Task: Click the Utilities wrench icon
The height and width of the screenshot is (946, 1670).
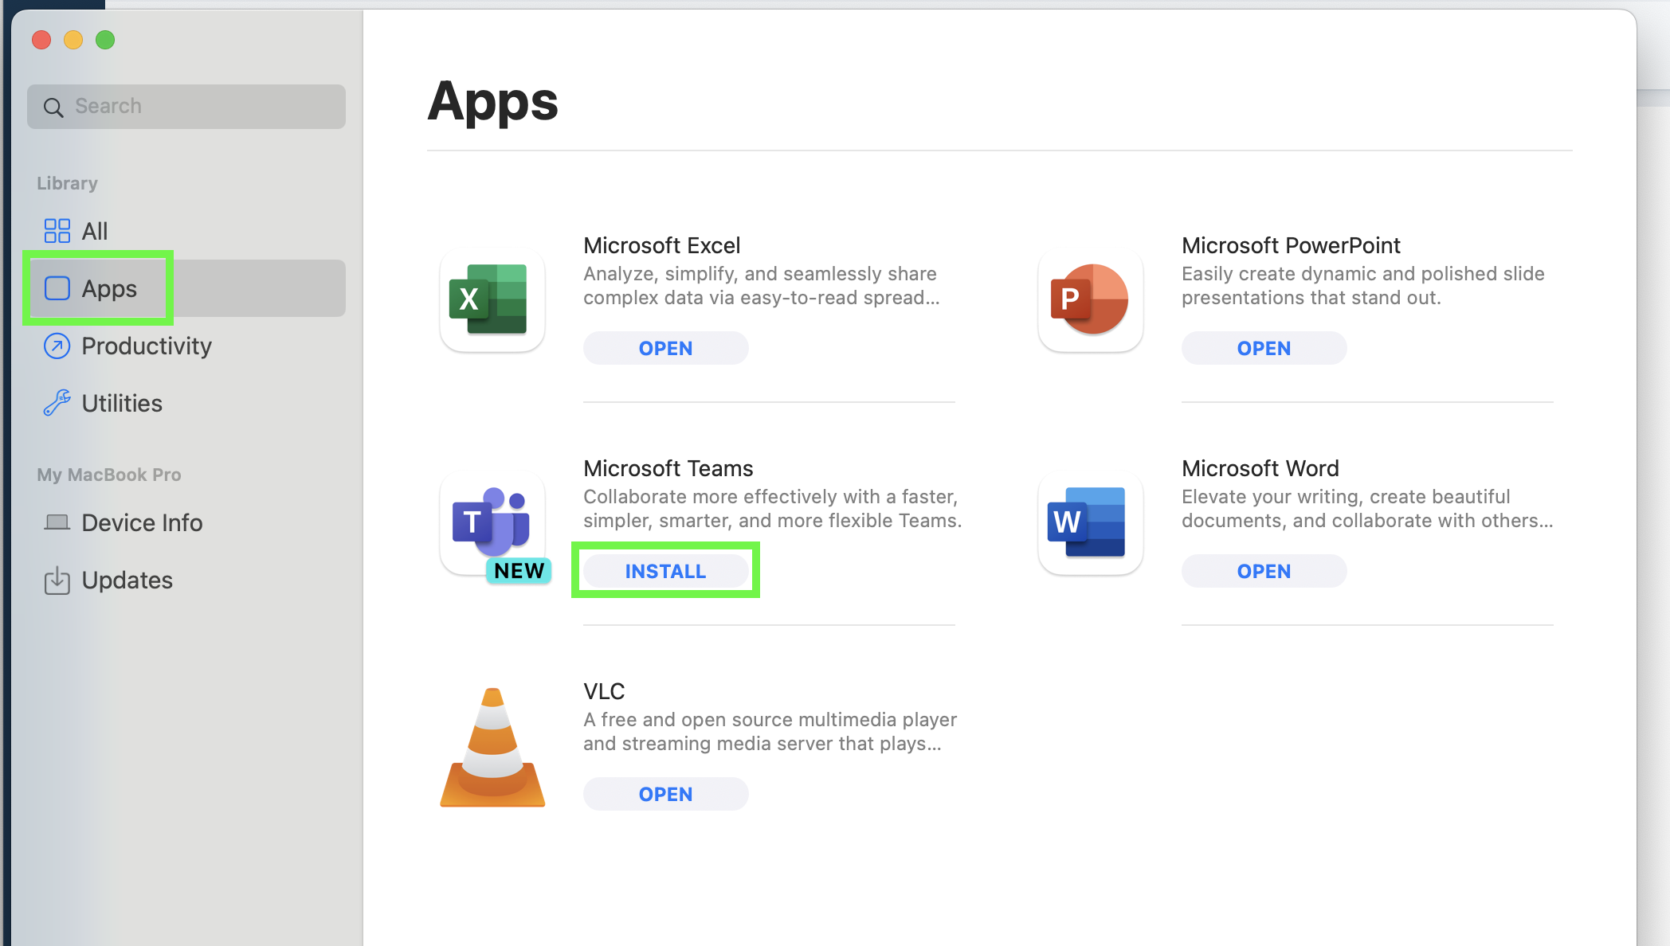Action: coord(57,403)
